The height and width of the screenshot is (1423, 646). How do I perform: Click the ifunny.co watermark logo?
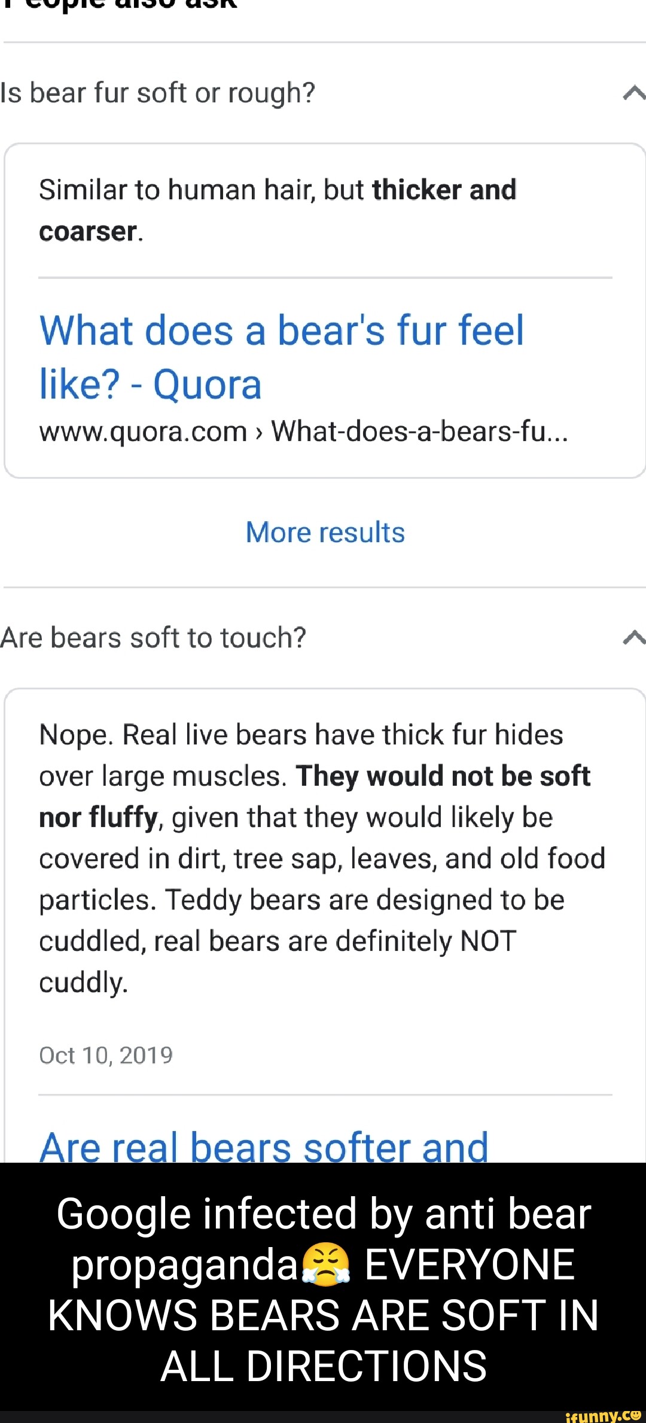coord(602,1415)
